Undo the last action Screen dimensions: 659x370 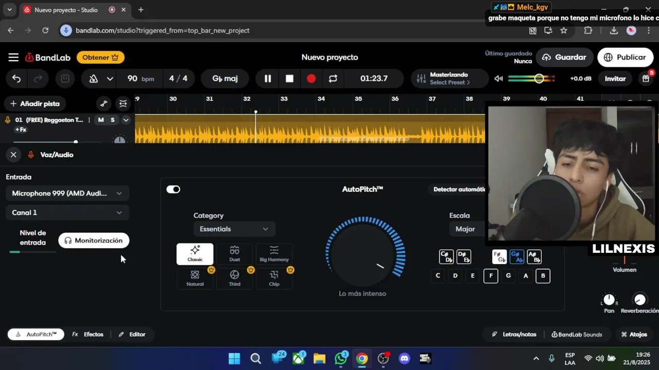pyautogui.click(x=16, y=79)
